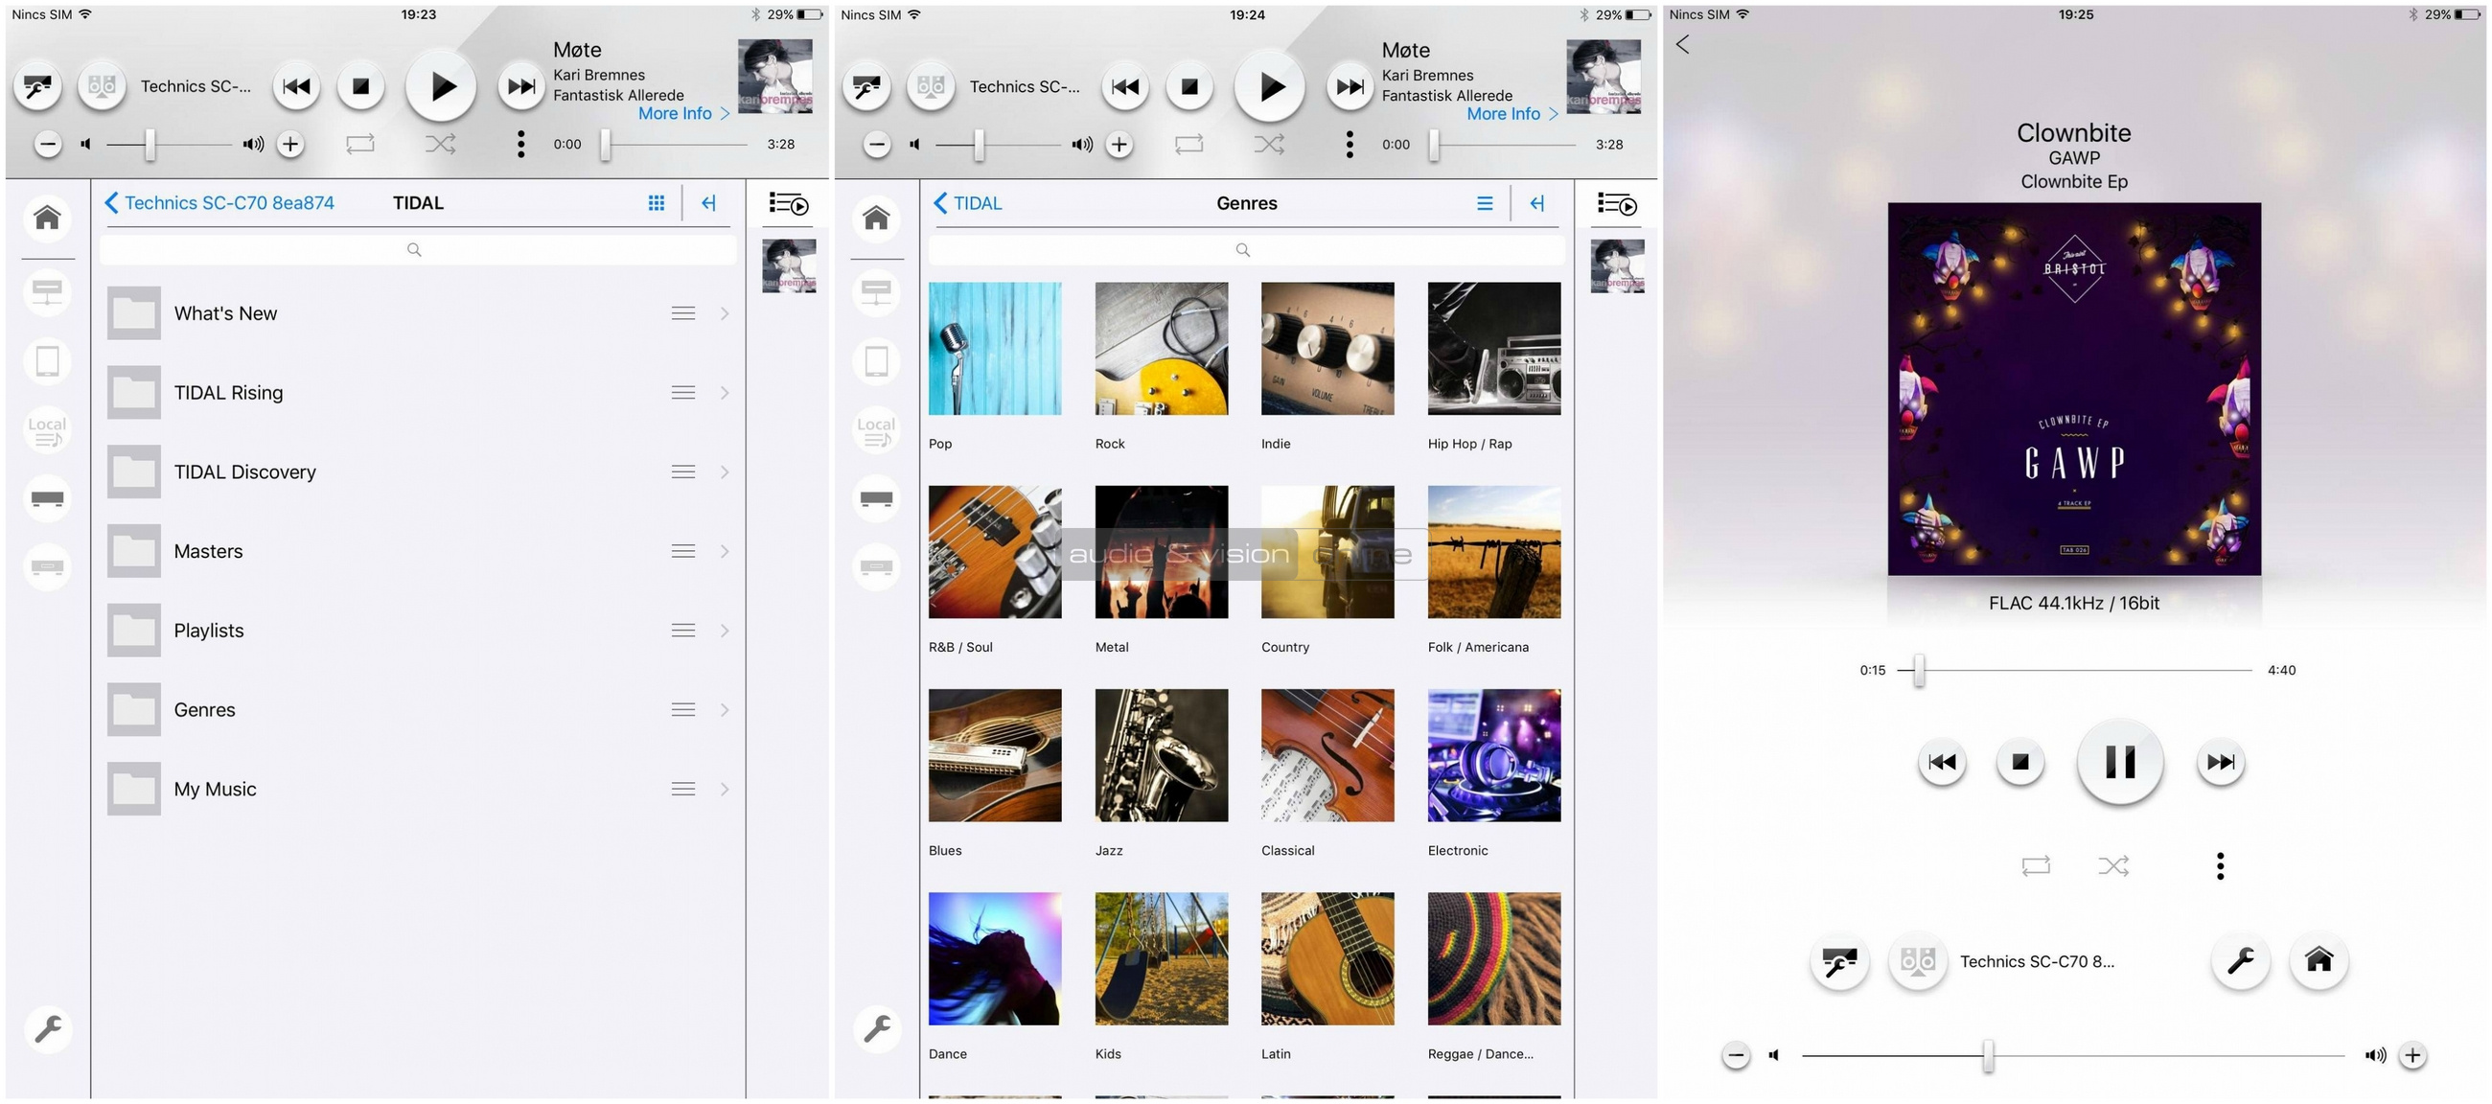
Task: Tap speaker setup icon on now playing screen
Action: [x=1839, y=962]
